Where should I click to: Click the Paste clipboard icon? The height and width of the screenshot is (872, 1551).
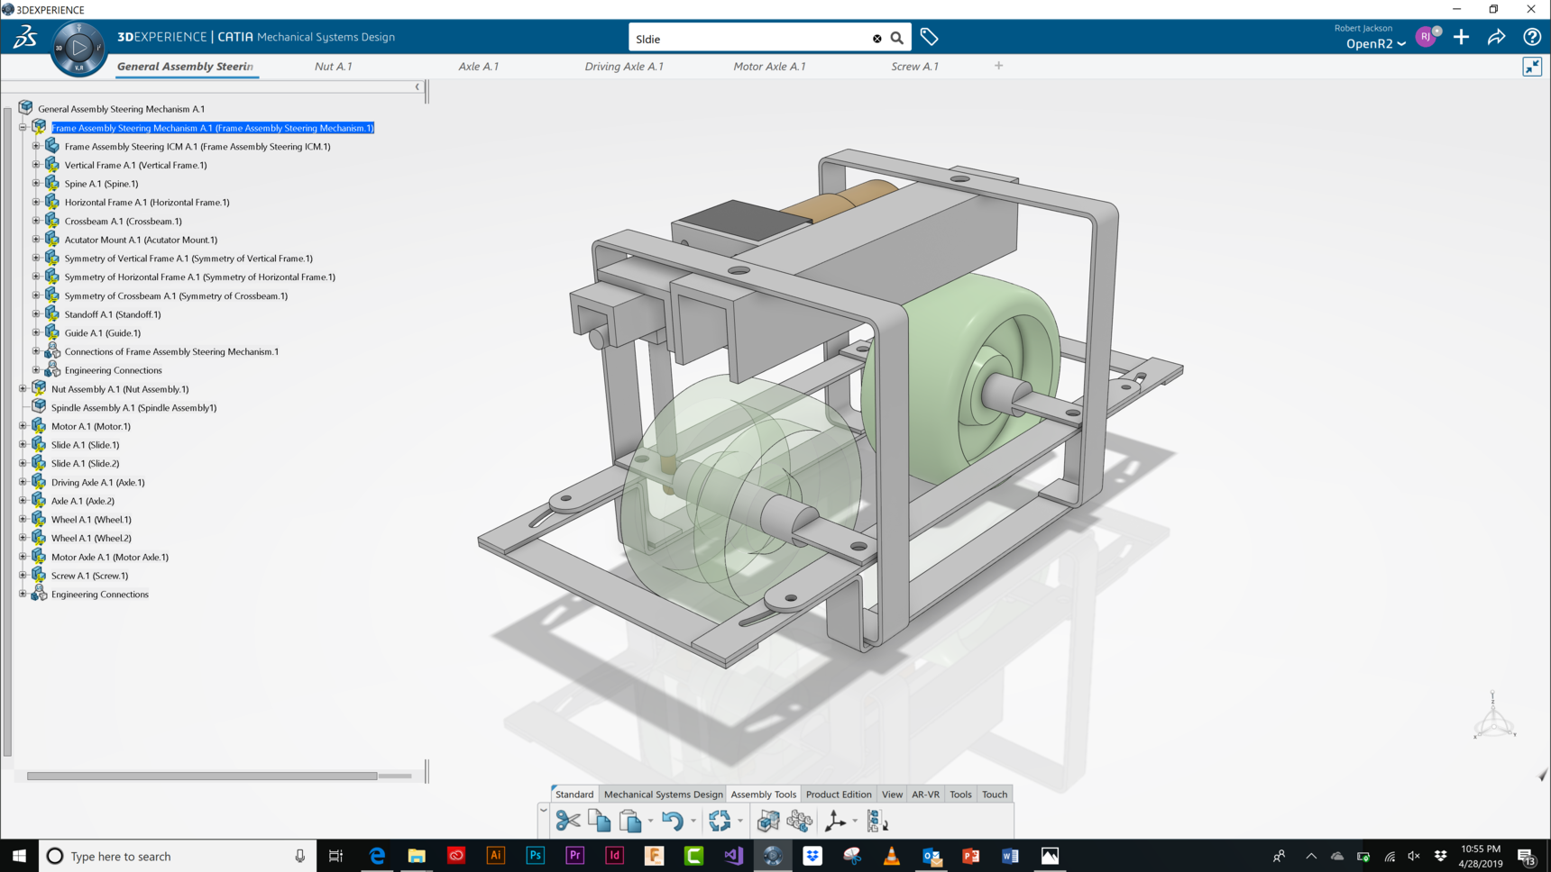point(629,820)
